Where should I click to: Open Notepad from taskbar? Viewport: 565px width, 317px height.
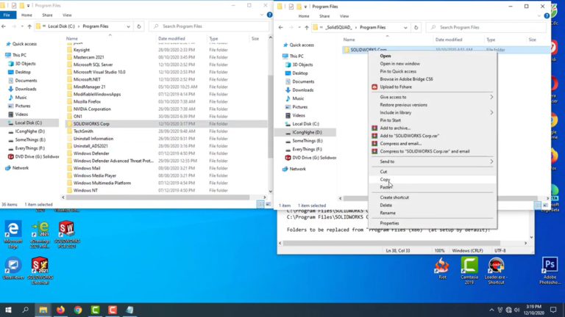pyautogui.click(x=129, y=310)
